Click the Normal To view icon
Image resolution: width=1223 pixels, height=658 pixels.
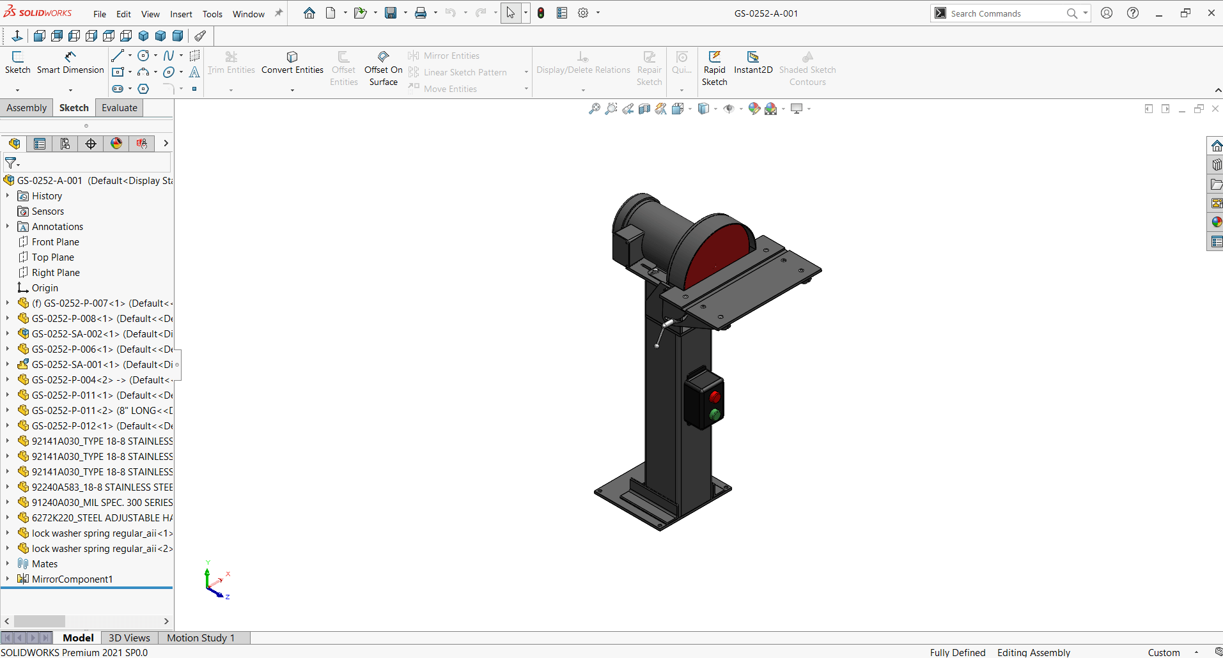(17, 36)
